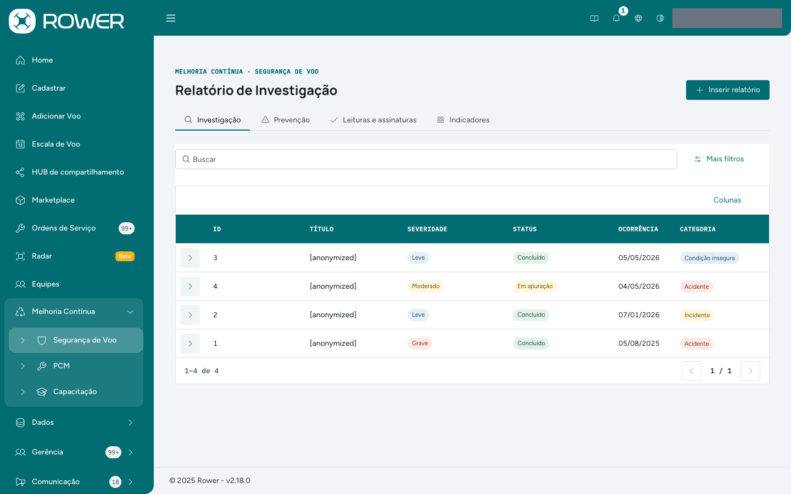This screenshot has height=494, width=791.
Task: Collapse the Melhoria Contínua section
Action: tap(130, 312)
